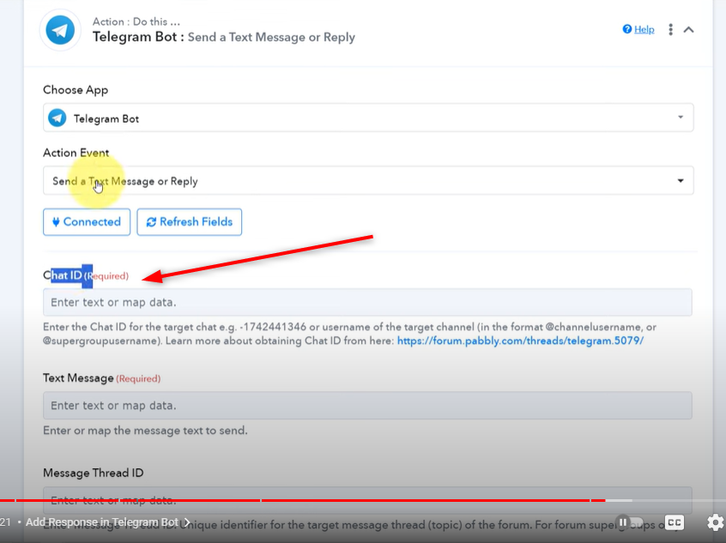Open the Help link
Screen dimensions: 726x543
(644, 30)
